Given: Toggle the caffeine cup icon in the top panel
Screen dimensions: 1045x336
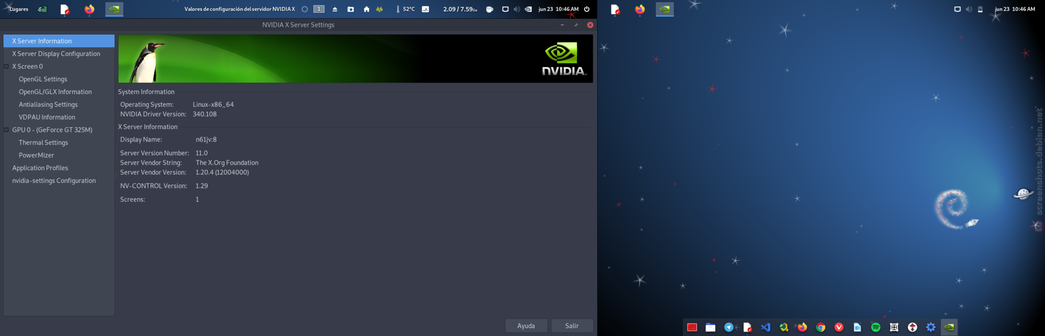Looking at the screenshot, I should coord(490,9).
